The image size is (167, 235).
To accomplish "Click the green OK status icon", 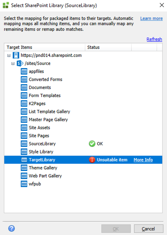I will click(x=92, y=144).
